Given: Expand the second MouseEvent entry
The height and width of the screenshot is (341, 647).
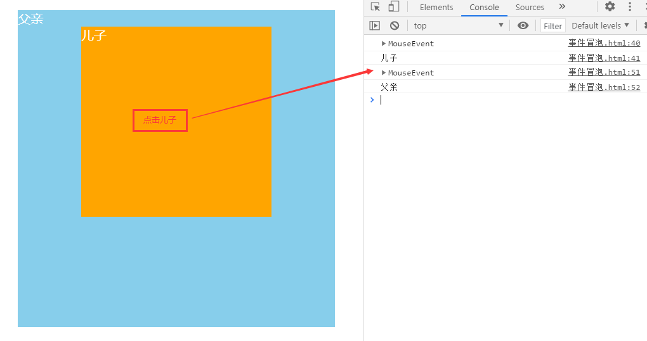Looking at the screenshot, I should (x=383, y=73).
